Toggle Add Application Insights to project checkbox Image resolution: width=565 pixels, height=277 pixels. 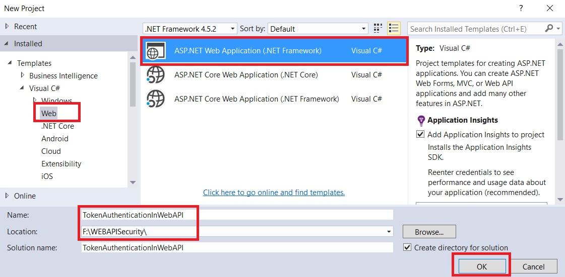[x=420, y=134]
